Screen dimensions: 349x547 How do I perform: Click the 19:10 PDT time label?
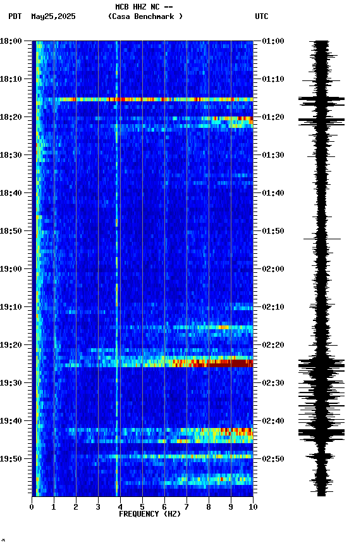[11, 307]
